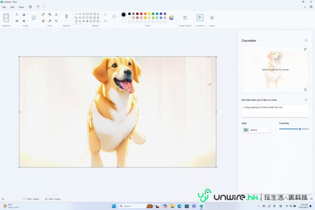Open Paint settings gear
The width and height of the screenshot is (315, 210).
pos(311,7)
